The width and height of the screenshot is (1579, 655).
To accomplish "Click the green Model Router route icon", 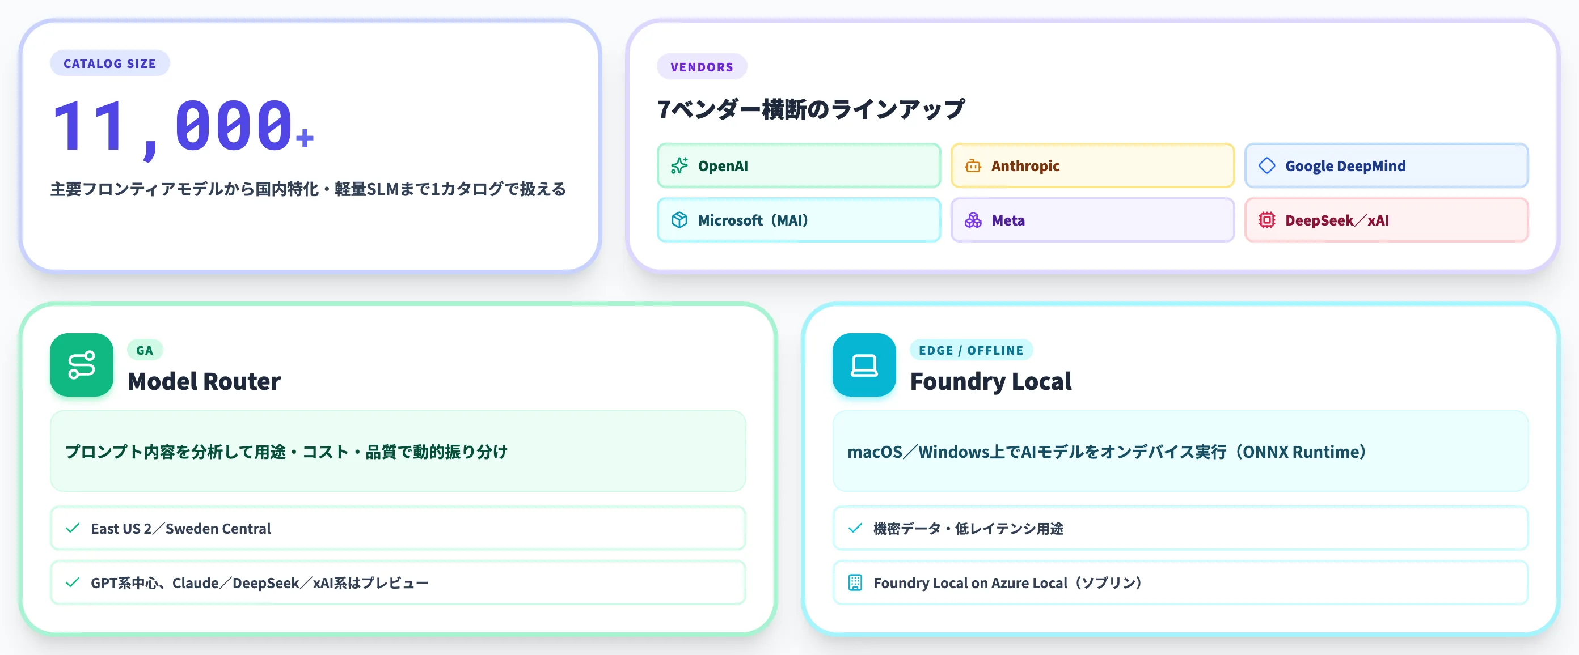I will (82, 365).
